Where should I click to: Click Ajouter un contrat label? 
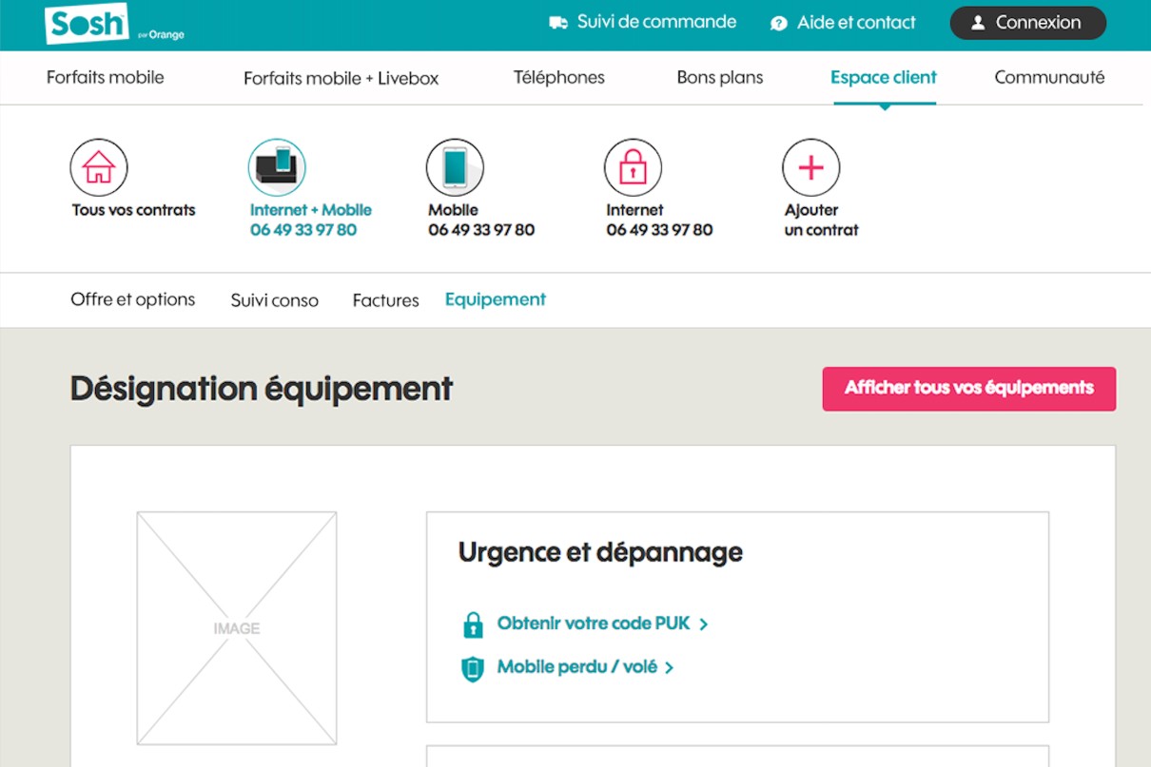tap(822, 220)
